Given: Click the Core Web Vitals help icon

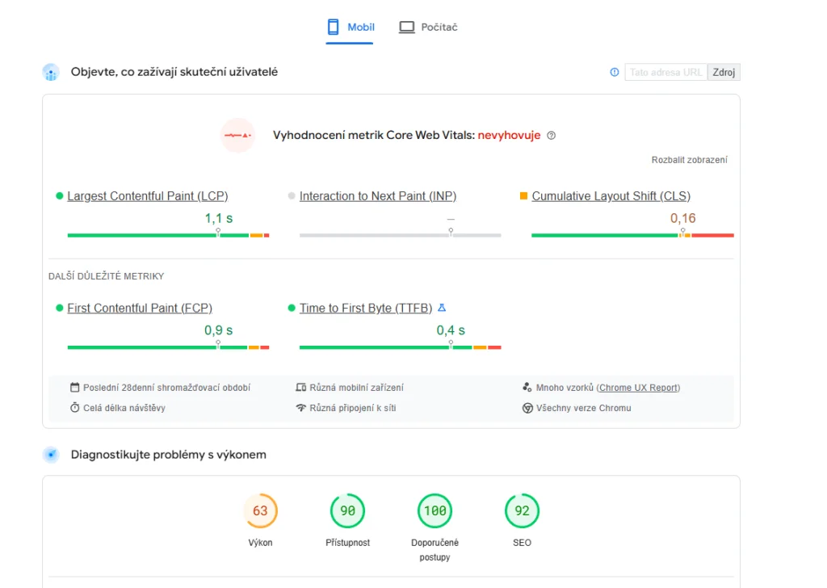Looking at the screenshot, I should click(x=552, y=136).
